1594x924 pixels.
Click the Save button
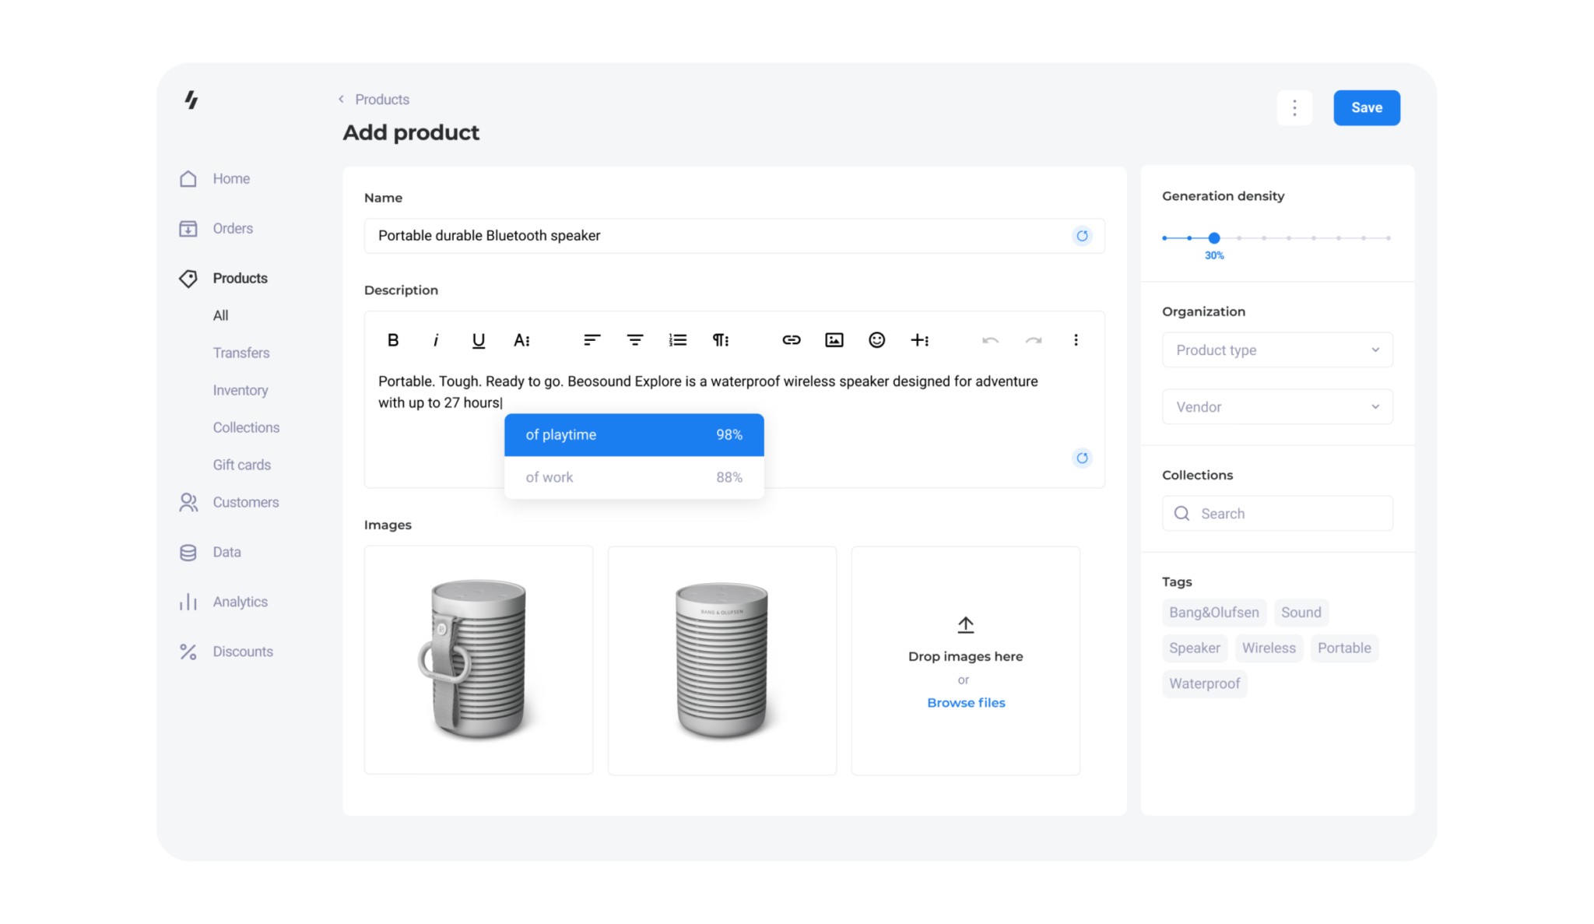click(1366, 108)
